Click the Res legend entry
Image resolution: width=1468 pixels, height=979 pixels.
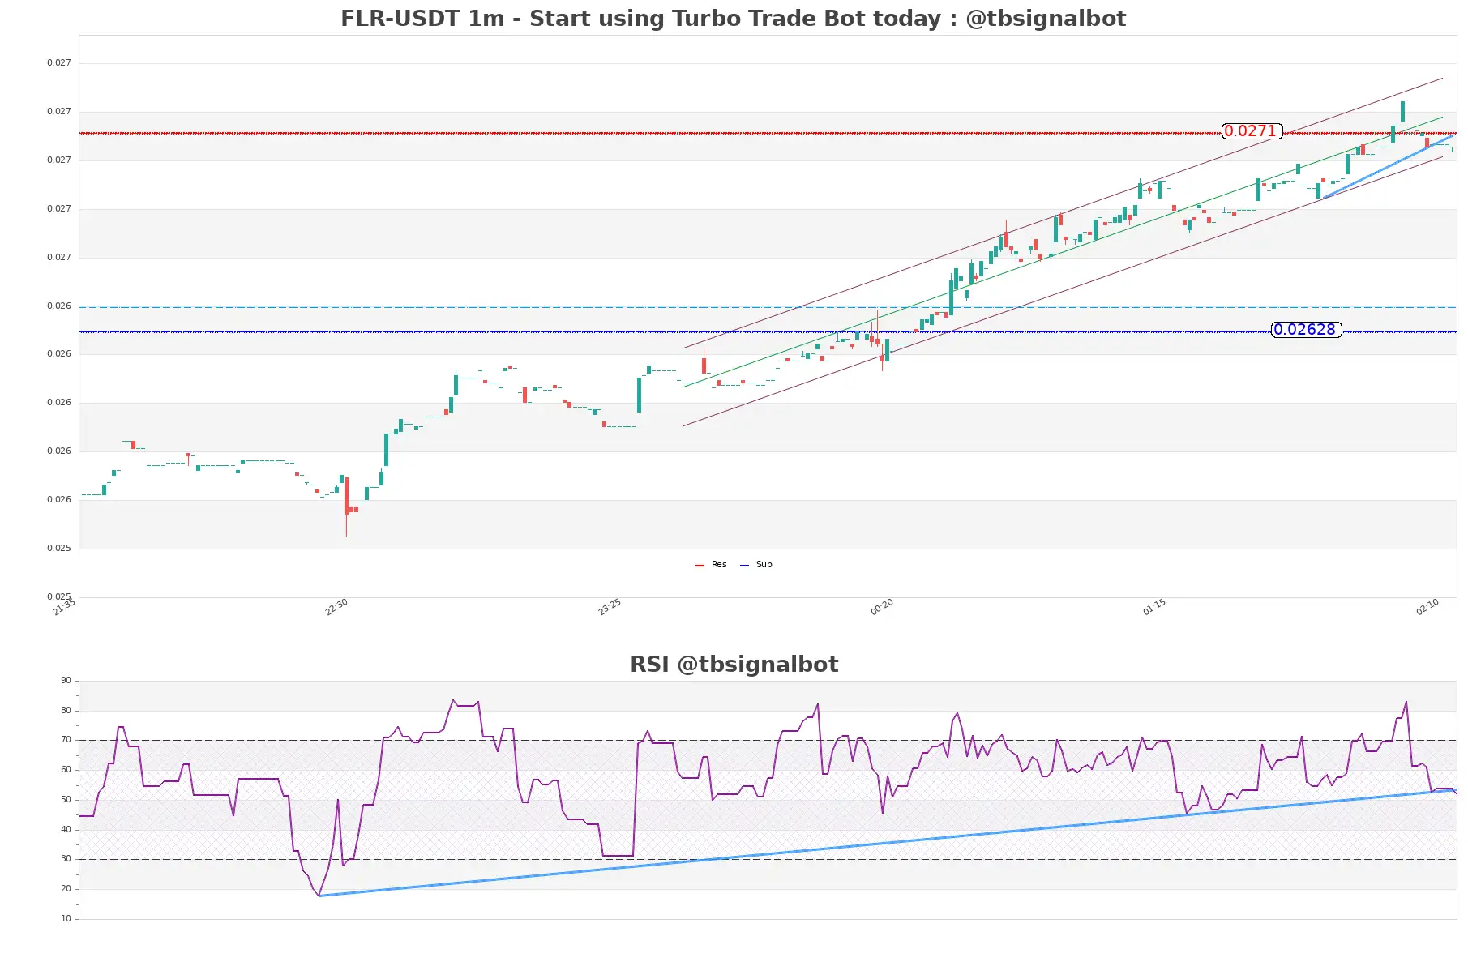click(711, 565)
